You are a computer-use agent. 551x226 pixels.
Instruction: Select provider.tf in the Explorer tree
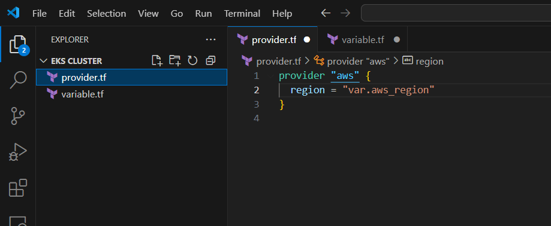point(131,78)
